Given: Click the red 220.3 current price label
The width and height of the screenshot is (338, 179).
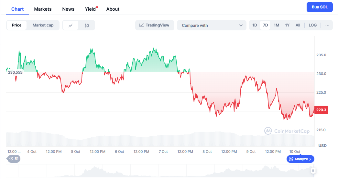Looking at the screenshot, I should (322, 110).
